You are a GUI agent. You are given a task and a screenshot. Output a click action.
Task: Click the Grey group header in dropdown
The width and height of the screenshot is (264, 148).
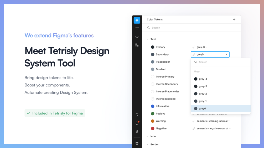[197, 72]
